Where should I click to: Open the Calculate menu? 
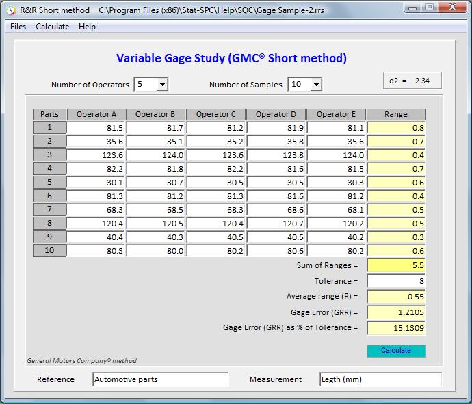click(x=53, y=27)
